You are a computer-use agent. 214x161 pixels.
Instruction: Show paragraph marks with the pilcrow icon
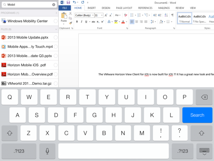click(172, 15)
